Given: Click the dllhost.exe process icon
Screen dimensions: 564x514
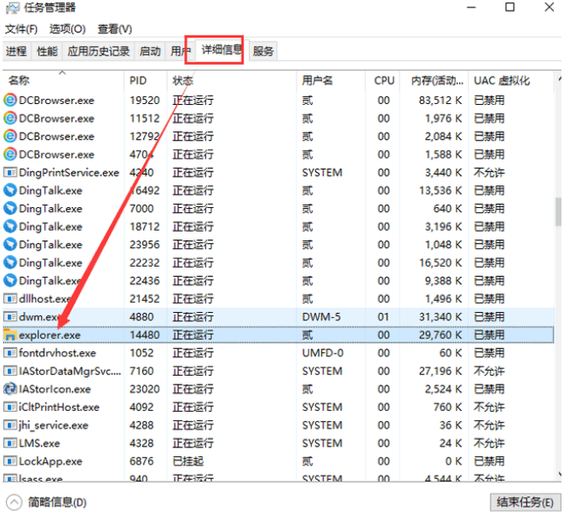Looking at the screenshot, I should (10, 298).
